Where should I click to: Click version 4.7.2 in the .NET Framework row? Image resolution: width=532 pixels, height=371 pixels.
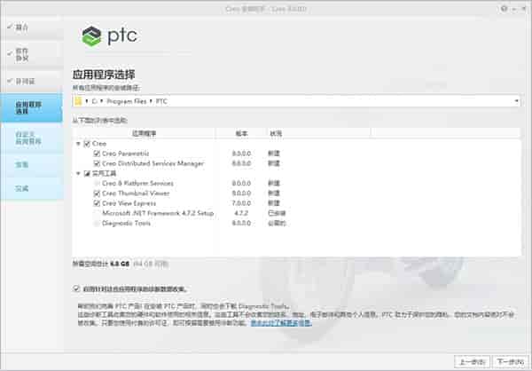pos(241,213)
